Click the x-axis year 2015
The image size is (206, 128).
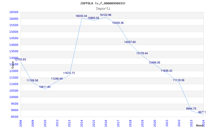coord(94,123)
